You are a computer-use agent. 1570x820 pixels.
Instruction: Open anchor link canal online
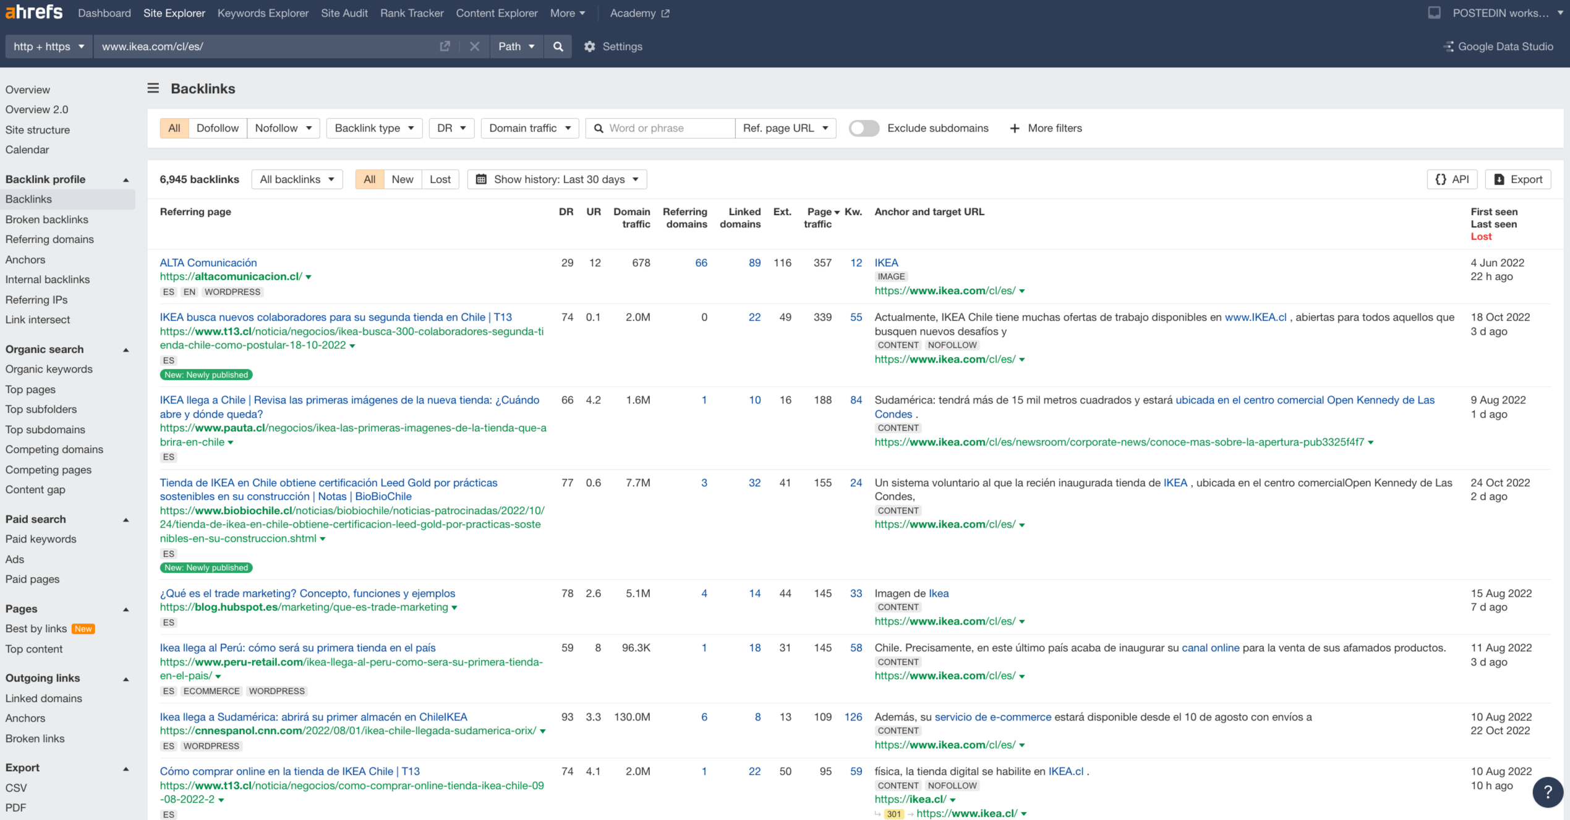1210,648
